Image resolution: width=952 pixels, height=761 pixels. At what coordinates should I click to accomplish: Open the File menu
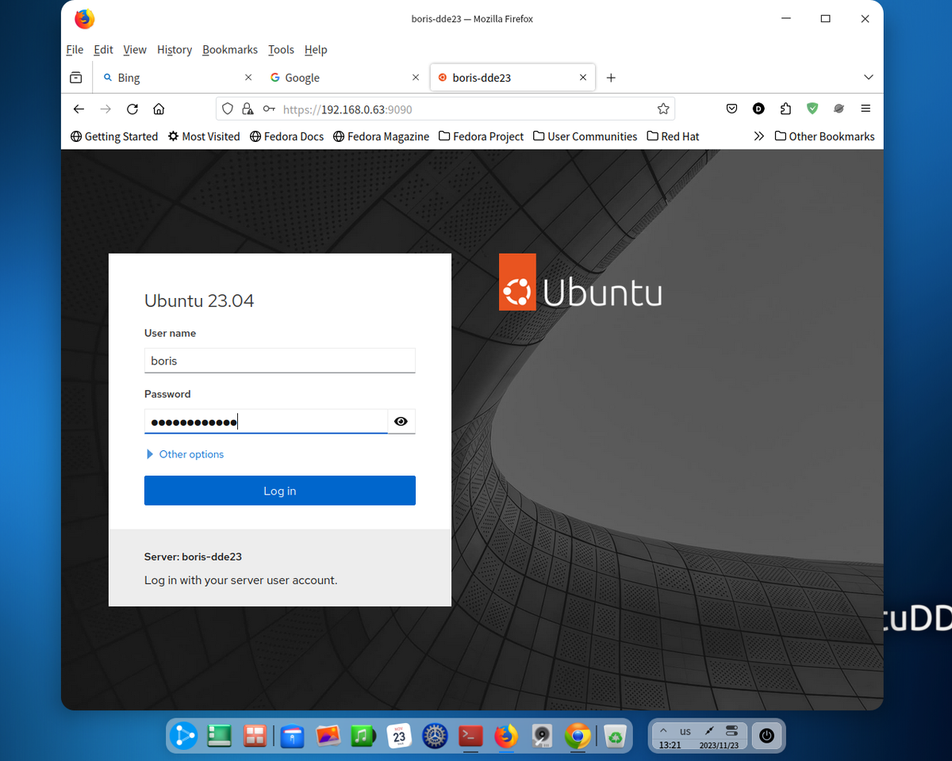(x=75, y=49)
